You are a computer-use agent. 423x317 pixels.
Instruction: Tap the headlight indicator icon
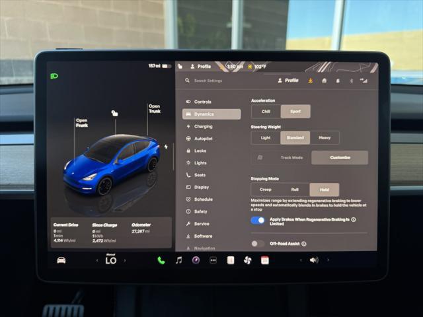click(x=54, y=76)
